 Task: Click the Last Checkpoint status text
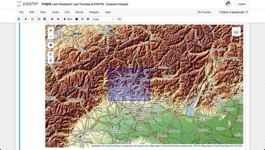(78, 4)
